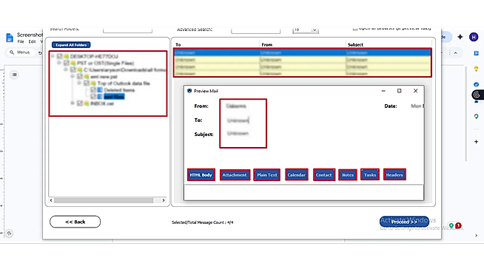Click the green pin badge icon
The image size is (484, 272).
(451, 225)
